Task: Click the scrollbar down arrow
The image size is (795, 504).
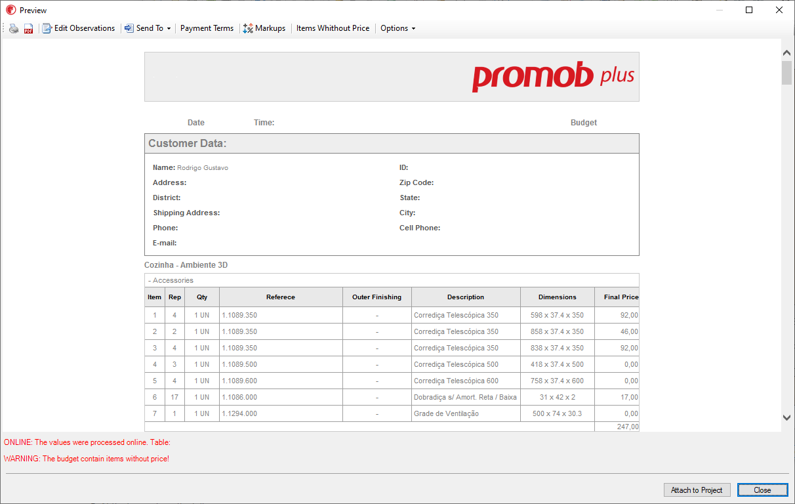Action: coord(787,417)
